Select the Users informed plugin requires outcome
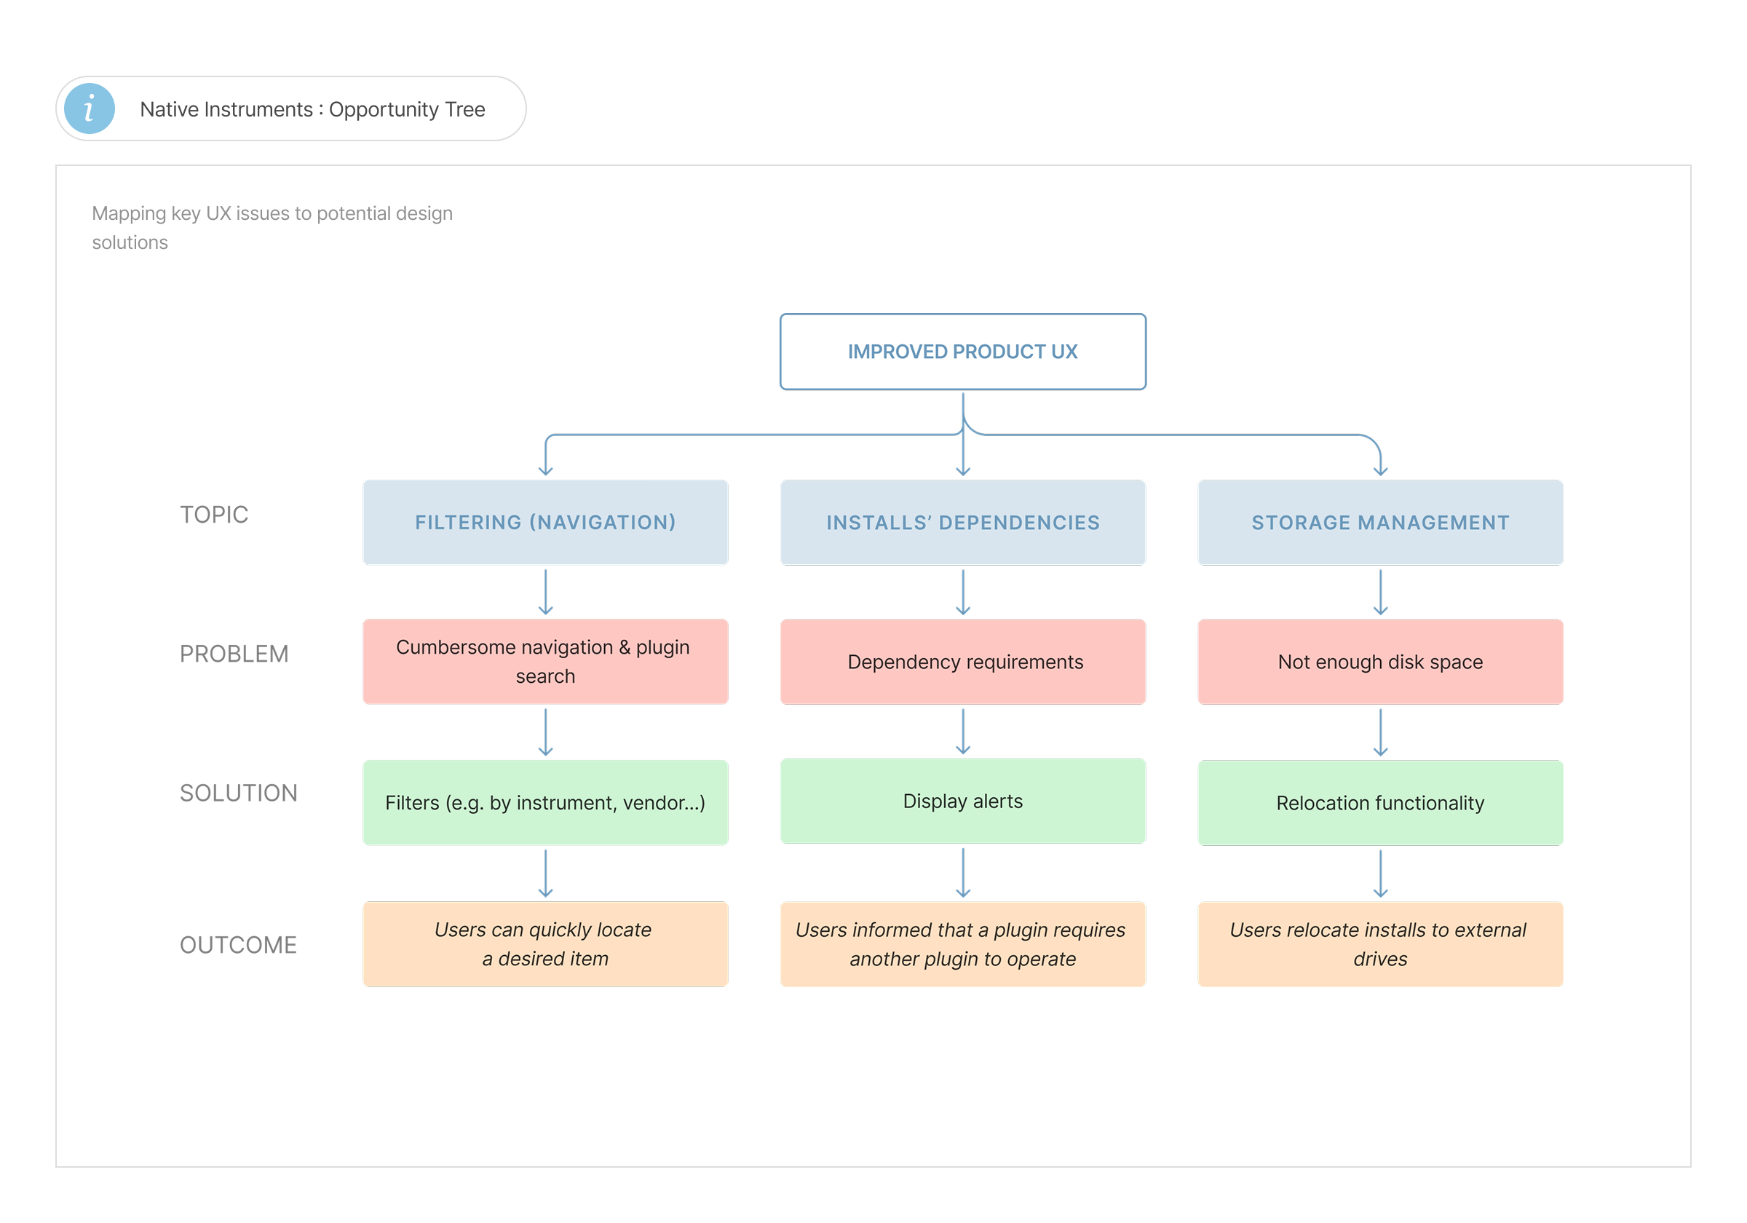This screenshot has width=1747, height=1223. (x=962, y=944)
